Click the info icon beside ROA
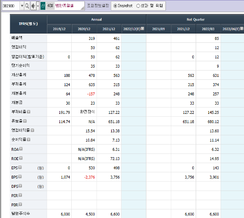244x218 pixels. tap(21, 149)
